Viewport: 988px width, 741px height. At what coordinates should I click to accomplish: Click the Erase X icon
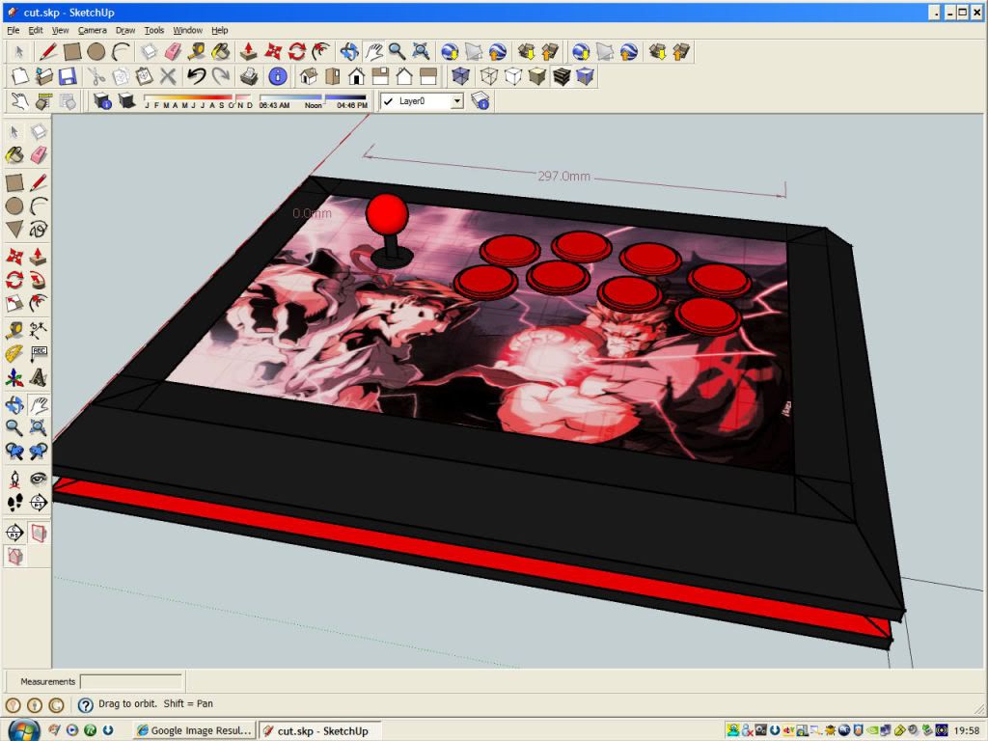tap(168, 76)
